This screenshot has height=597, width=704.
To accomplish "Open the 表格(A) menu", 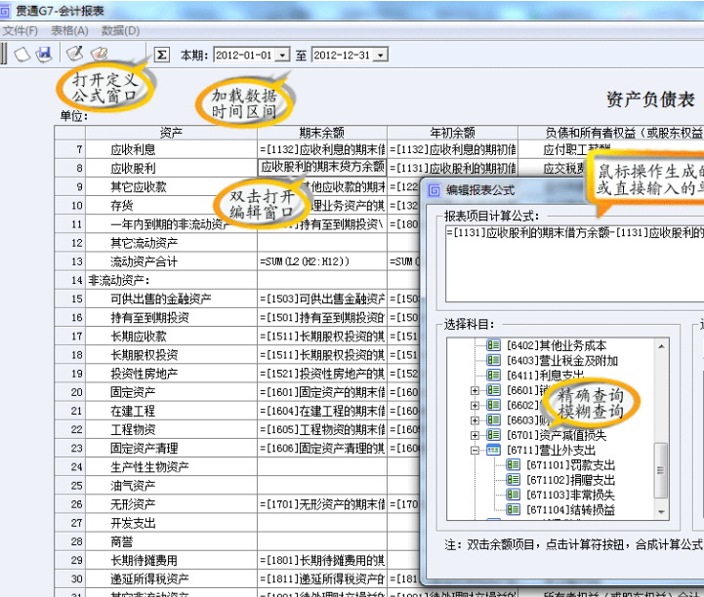I will tap(69, 30).
